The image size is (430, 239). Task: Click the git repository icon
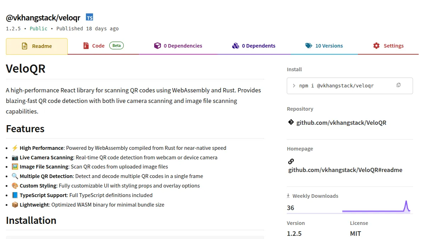[x=291, y=122]
